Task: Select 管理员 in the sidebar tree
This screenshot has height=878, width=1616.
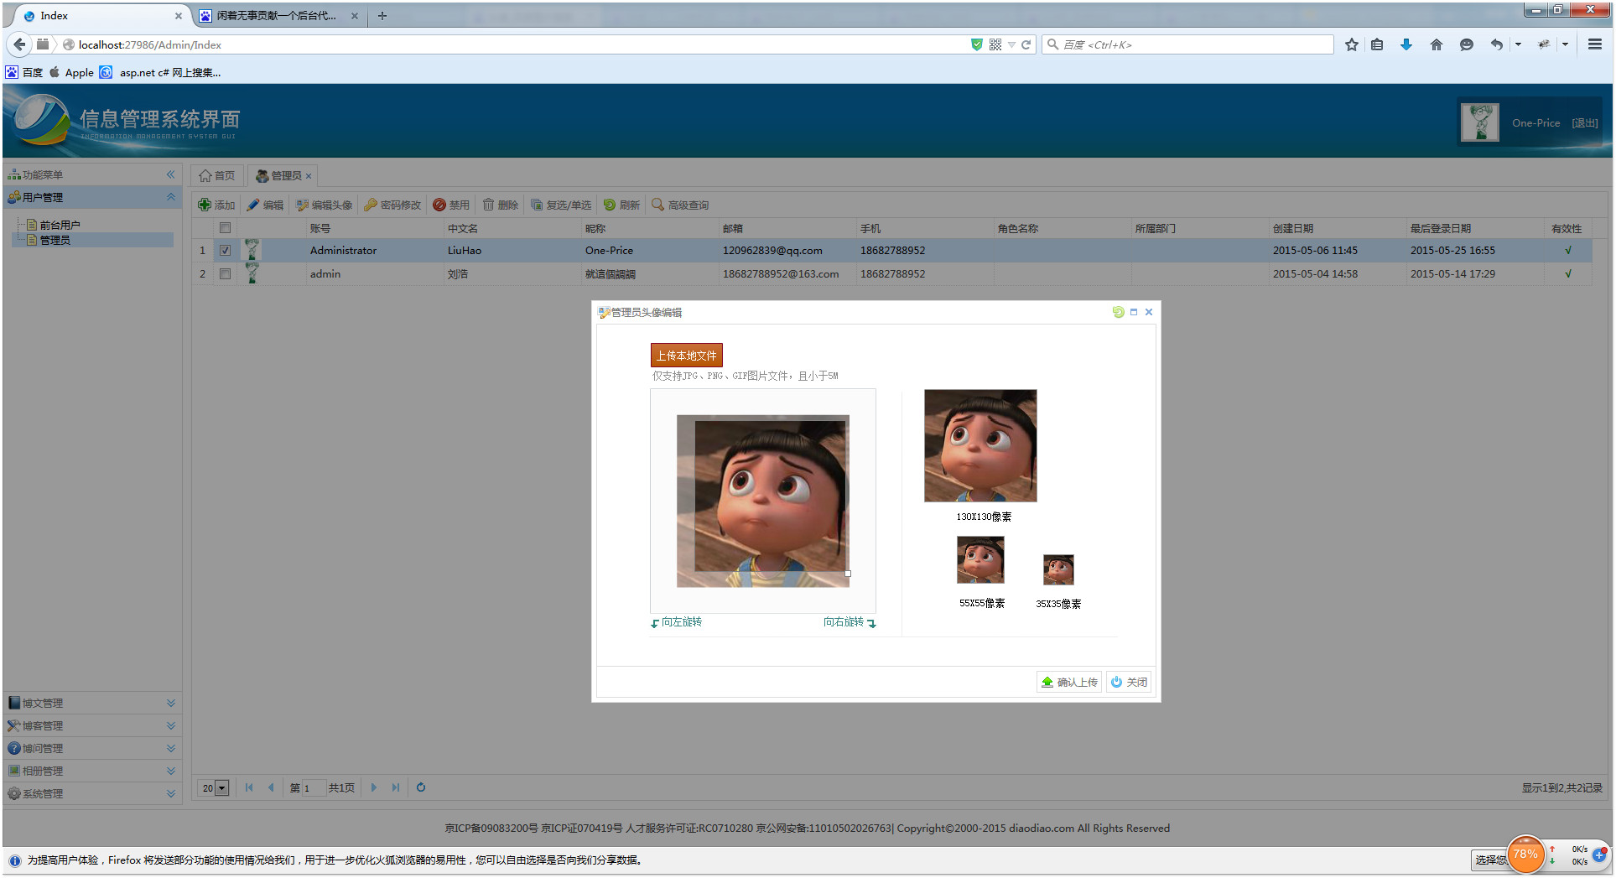Action: coord(55,240)
